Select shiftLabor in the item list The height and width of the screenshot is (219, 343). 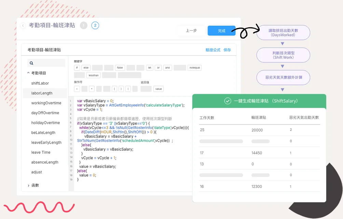(40, 83)
